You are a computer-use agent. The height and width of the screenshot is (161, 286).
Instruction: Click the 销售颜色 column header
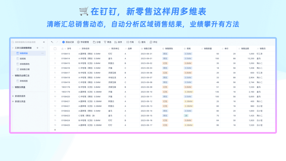coord(171,49)
